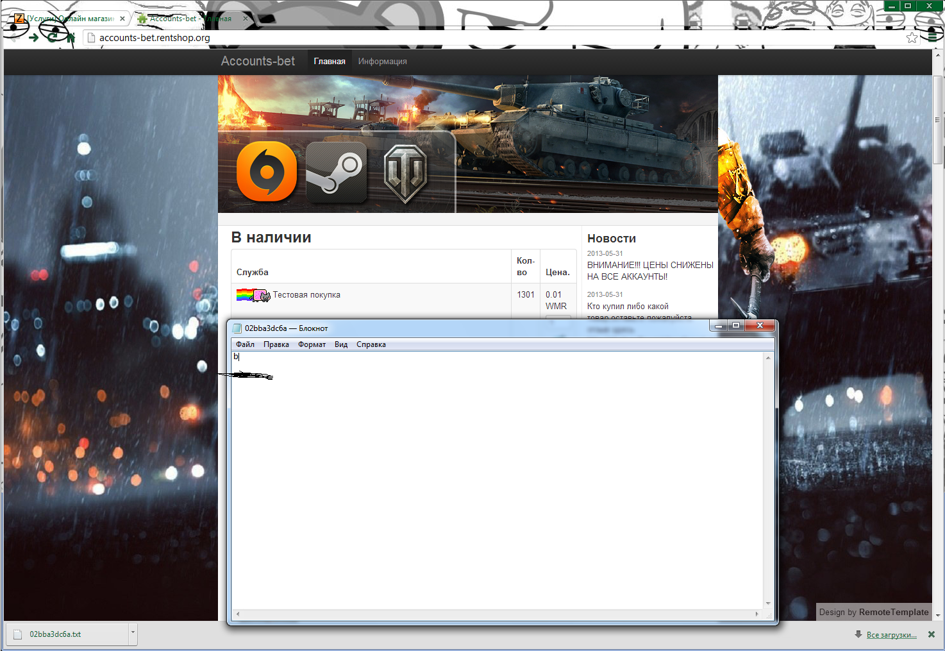The height and width of the screenshot is (651, 945).
Task: Click the news item ВНИМАНИЕ ЦЕНЫ СНИЖЕНЫ
Action: 650,271
